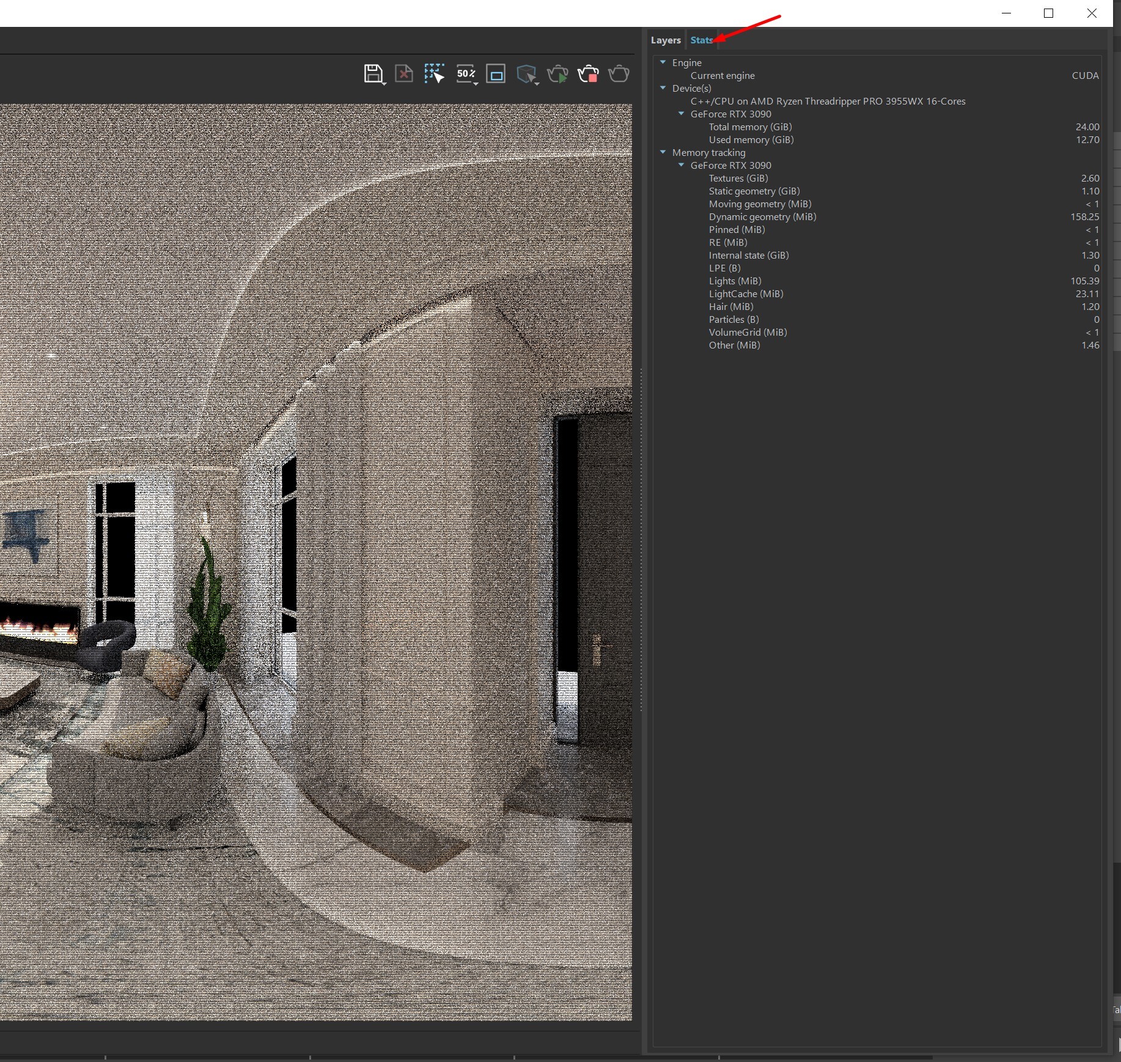
Task: Open the 50% test resolution dropdown arrow
Action: [x=476, y=83]
